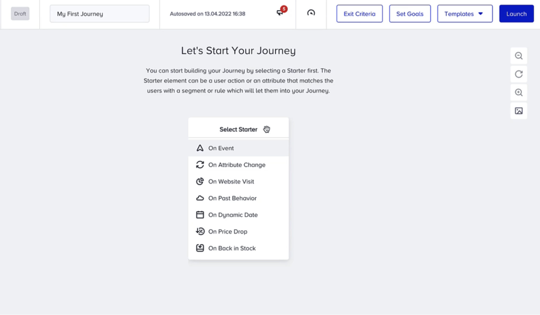Edit the journey name field
This screenshot has width=540, height=315.
(99, 13)
